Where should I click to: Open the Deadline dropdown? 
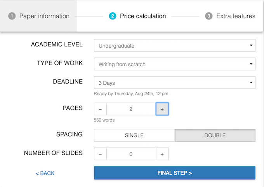[x=174, y=82]
